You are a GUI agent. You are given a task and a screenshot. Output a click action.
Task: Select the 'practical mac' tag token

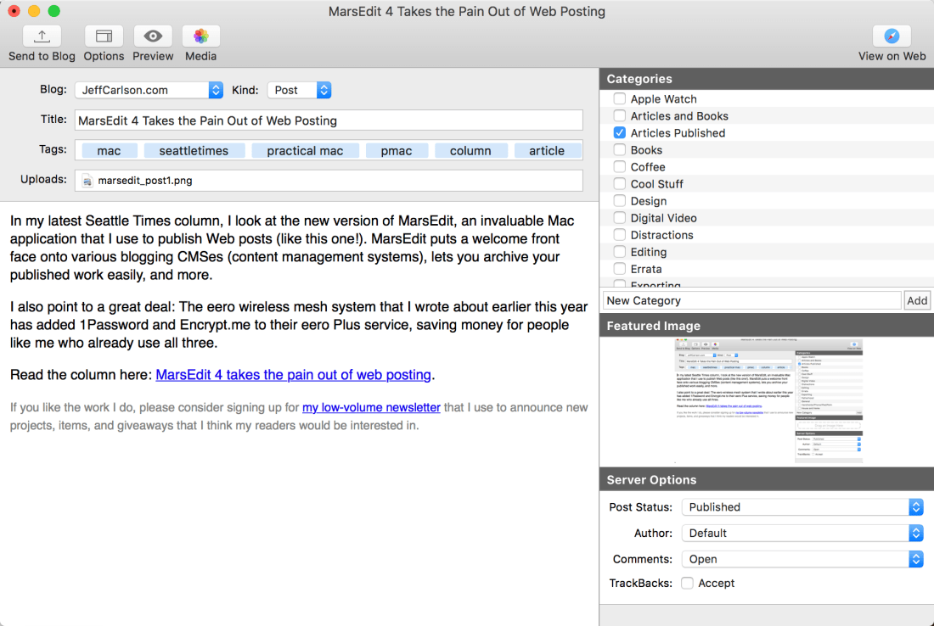[x=305, y=151]
